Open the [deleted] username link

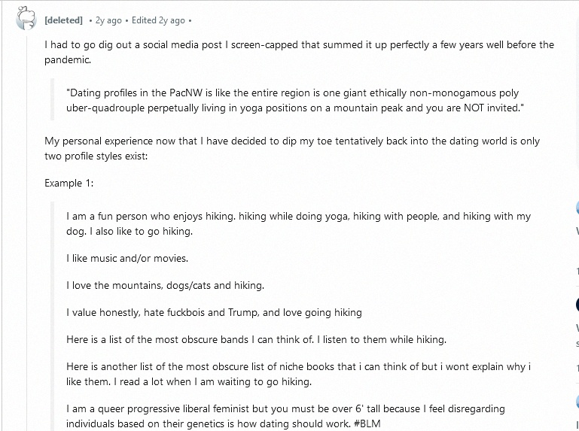tap(63, 20)
